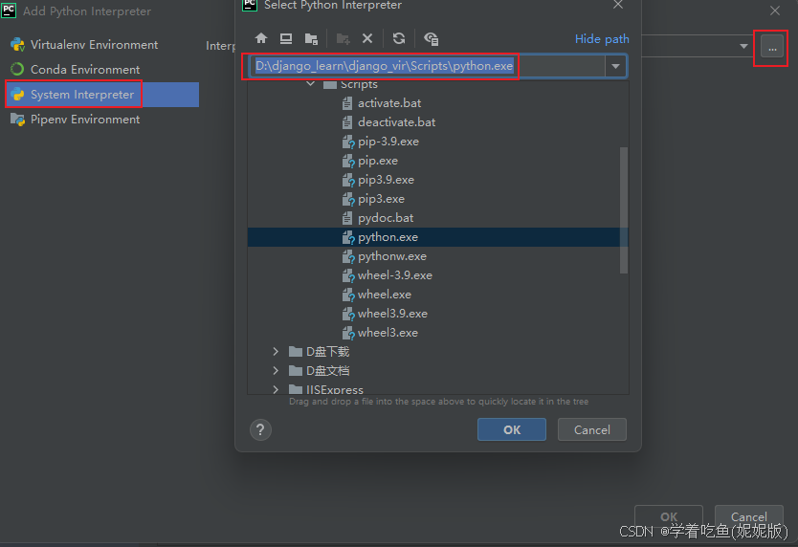The image size is (798, 547).
Task: Click the delete (X) toolbar icon
Action: (x=367, y=38)
